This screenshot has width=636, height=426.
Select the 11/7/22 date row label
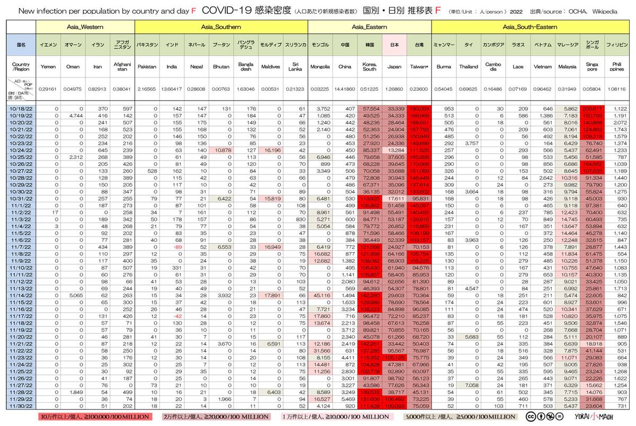coord(21,248)
